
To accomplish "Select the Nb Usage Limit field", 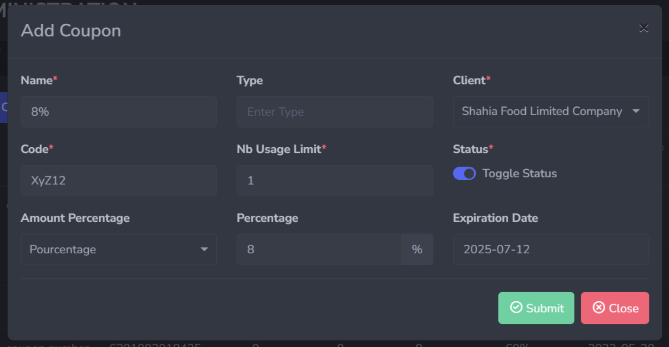I will [335, 181].
